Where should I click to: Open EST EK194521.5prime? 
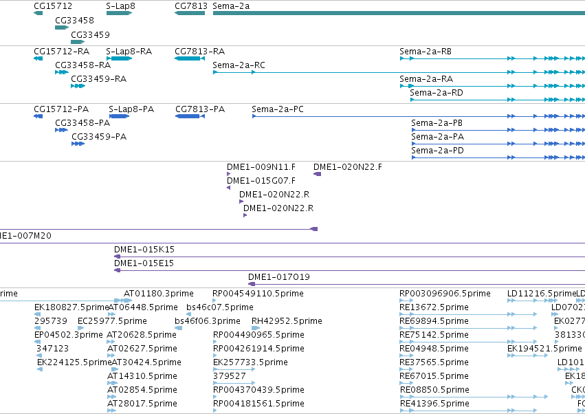(x=544, y=349)
